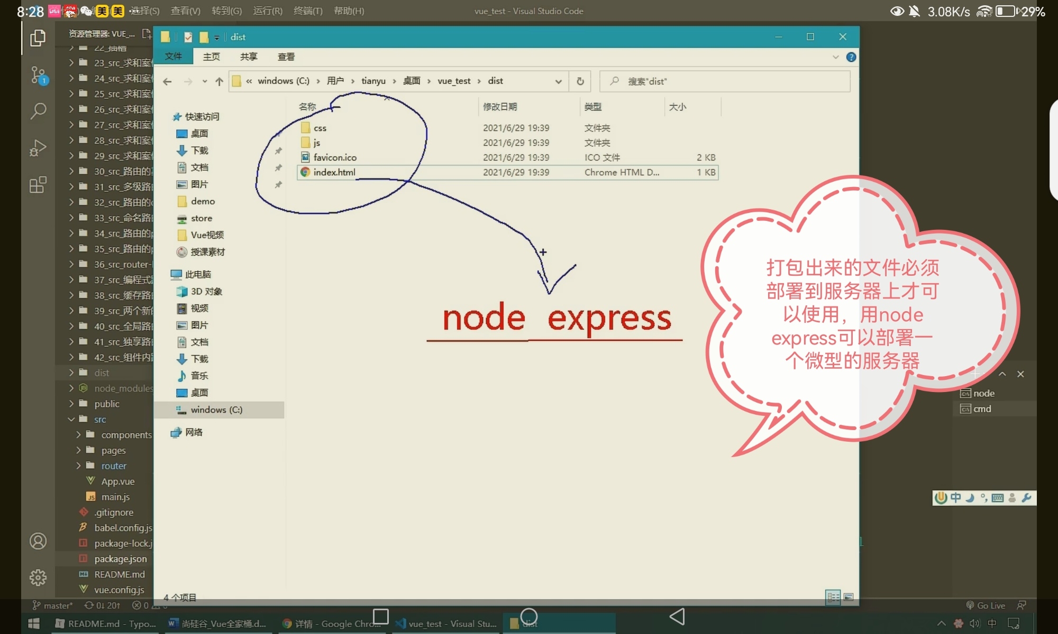Open the VS Code Explorer icon

click(38, 38)
